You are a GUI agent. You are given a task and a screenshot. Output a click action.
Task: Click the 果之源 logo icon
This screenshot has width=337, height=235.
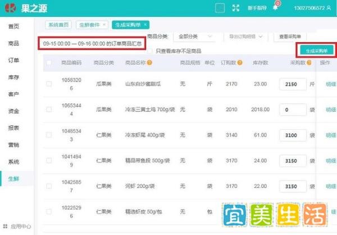[x=10, y=8]
